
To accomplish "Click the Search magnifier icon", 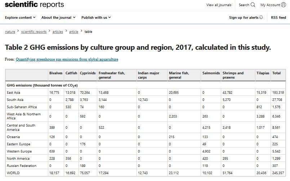I will pos(253,5).
